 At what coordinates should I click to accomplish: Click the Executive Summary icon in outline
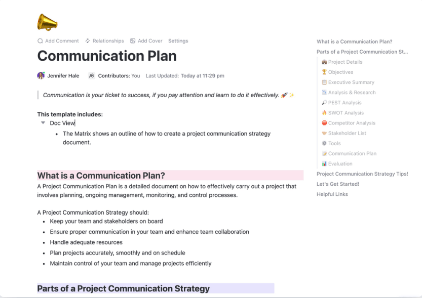tap(324, 82)
